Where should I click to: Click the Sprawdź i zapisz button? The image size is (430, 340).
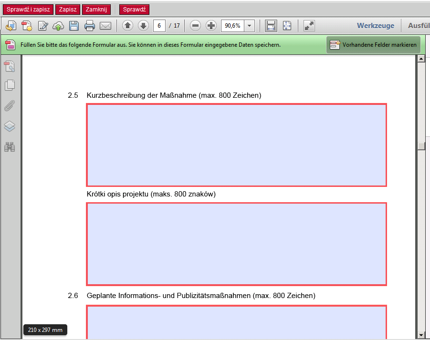click(28, 10)
